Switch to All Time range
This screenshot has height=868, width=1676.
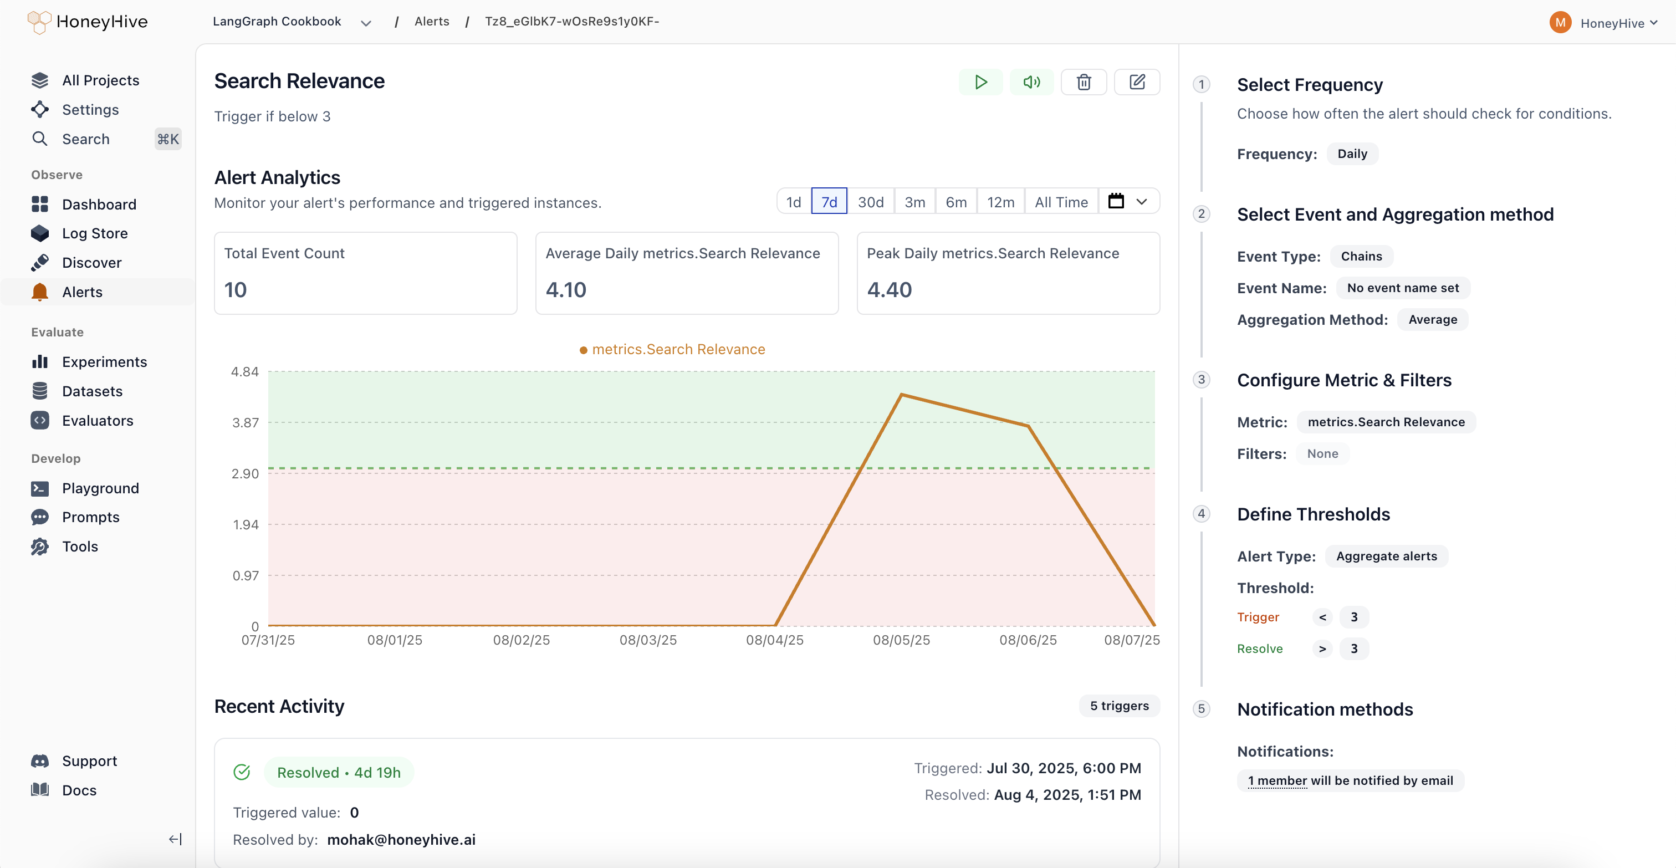click(1061, 202)
